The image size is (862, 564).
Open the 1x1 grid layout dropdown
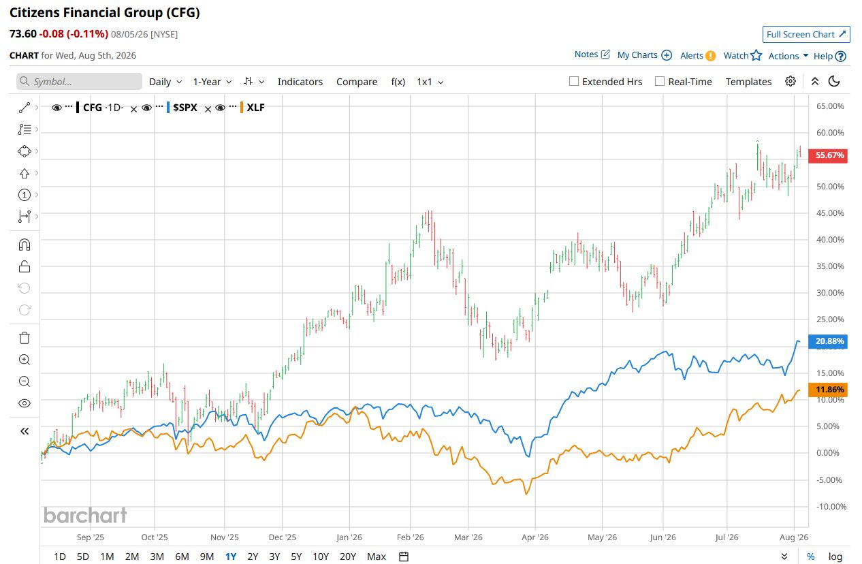click(430, 81)
